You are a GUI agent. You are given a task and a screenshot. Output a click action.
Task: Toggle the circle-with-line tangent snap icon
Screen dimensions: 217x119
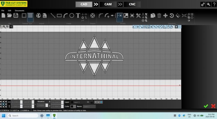pyautogui.click(x=171, y=27)
